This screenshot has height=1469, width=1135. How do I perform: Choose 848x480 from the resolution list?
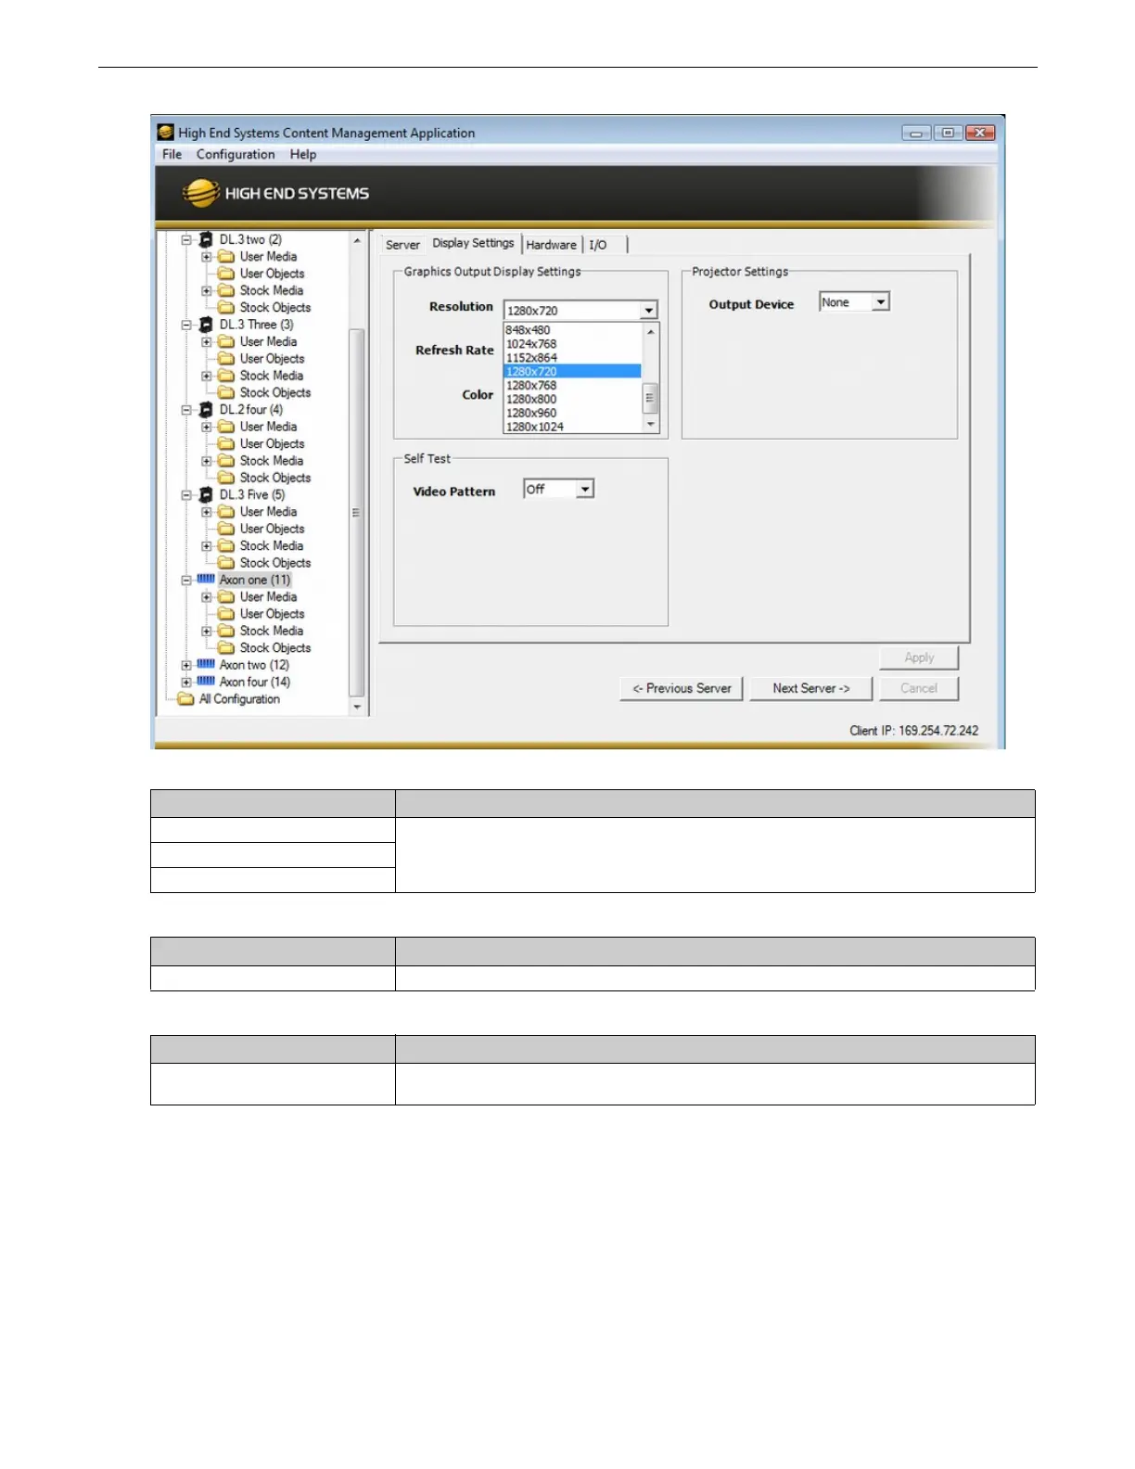tap(572, 330)
